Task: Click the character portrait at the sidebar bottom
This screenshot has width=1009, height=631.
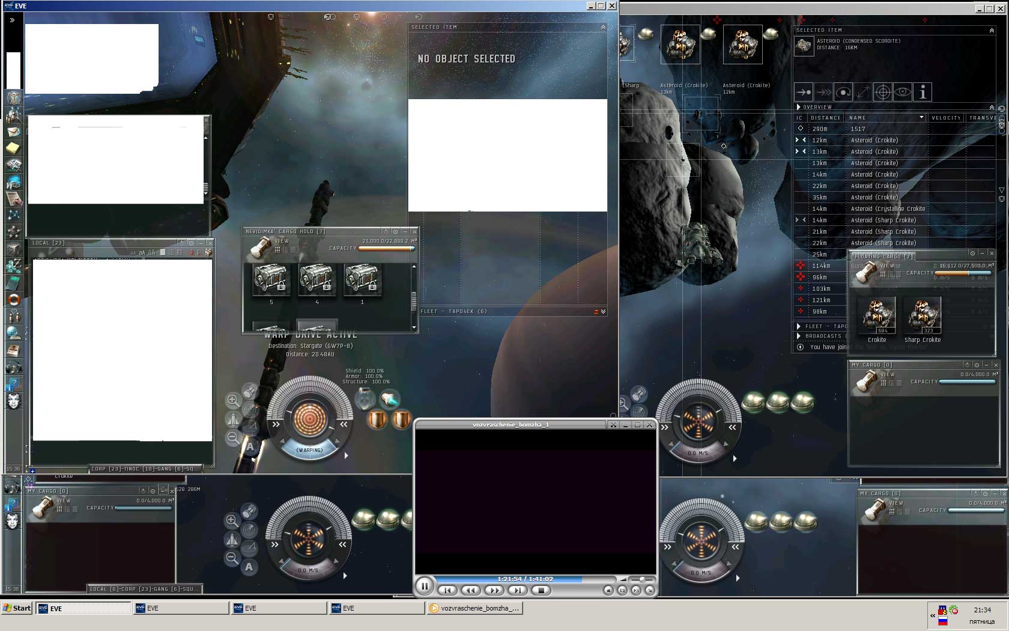Action: (13, 400)
